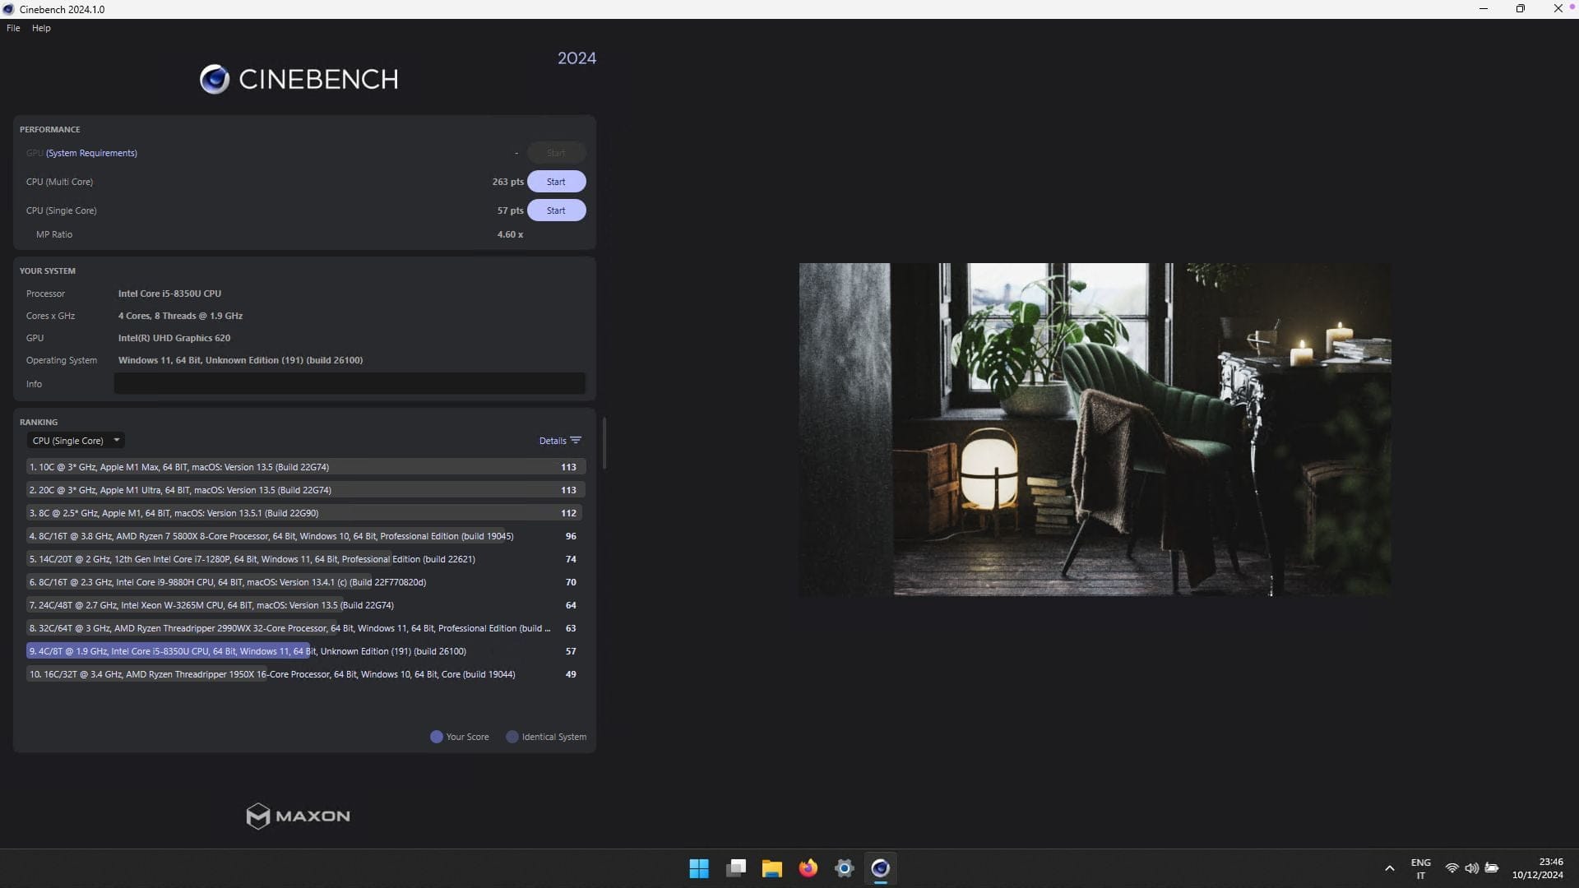The width and height of the screenshot is (1579, 888).
Task: Open Task View in the taskbar
Action: (736, 868)
